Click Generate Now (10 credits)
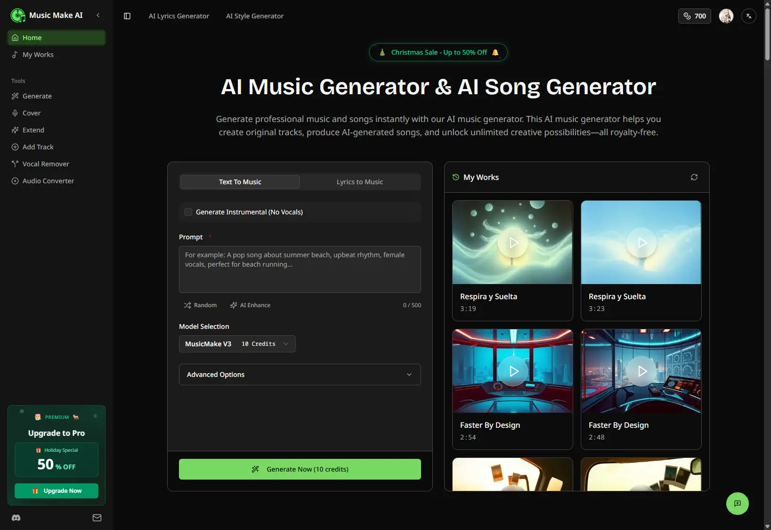 tap(300, 469)
